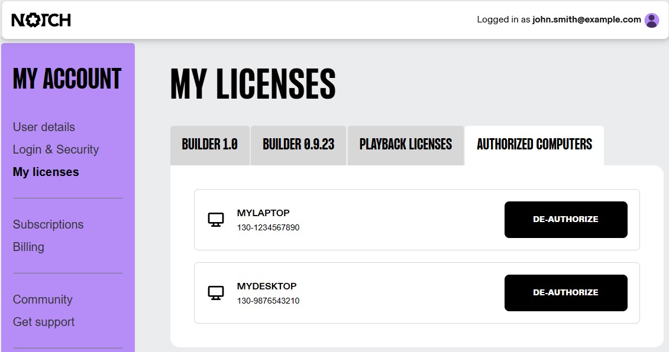
Task: Select My licenses in the sidebar
Action: coord(46,172)
